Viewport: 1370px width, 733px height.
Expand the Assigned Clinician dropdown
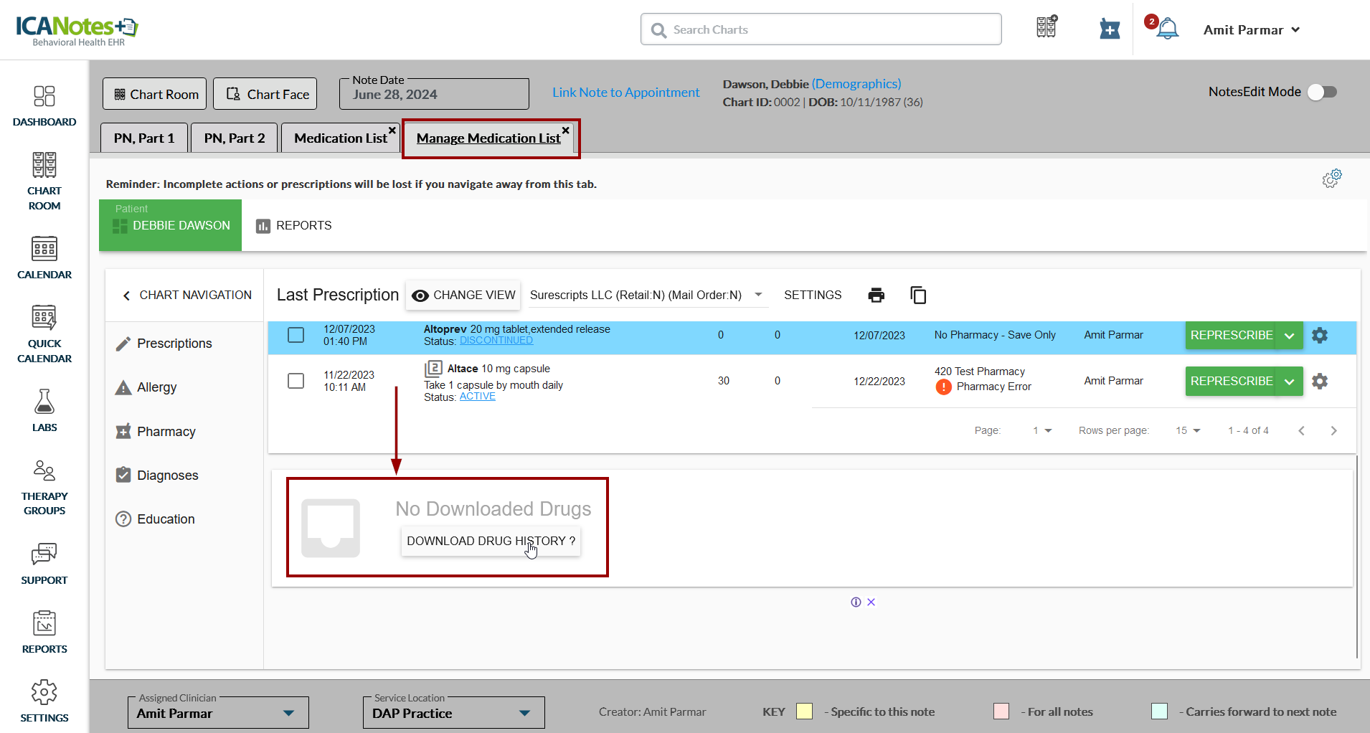(x=288, y=713)
